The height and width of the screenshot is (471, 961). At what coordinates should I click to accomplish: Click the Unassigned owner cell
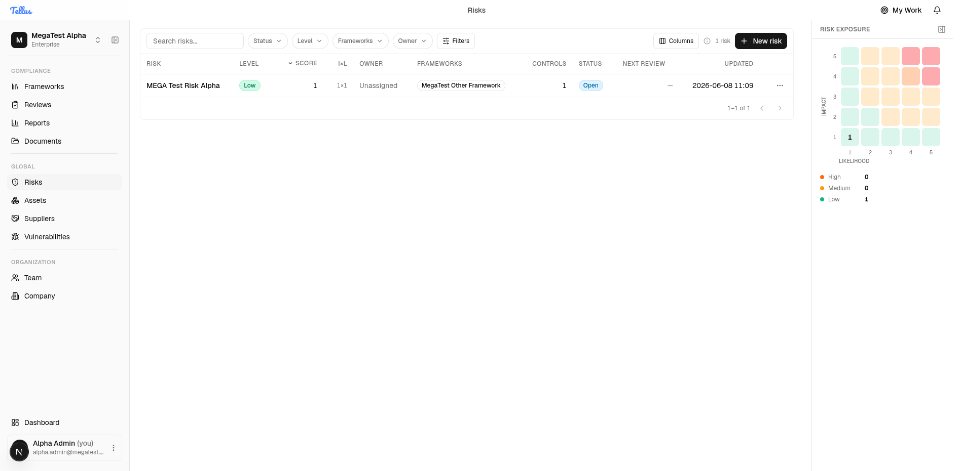click(x=378, y=85)
